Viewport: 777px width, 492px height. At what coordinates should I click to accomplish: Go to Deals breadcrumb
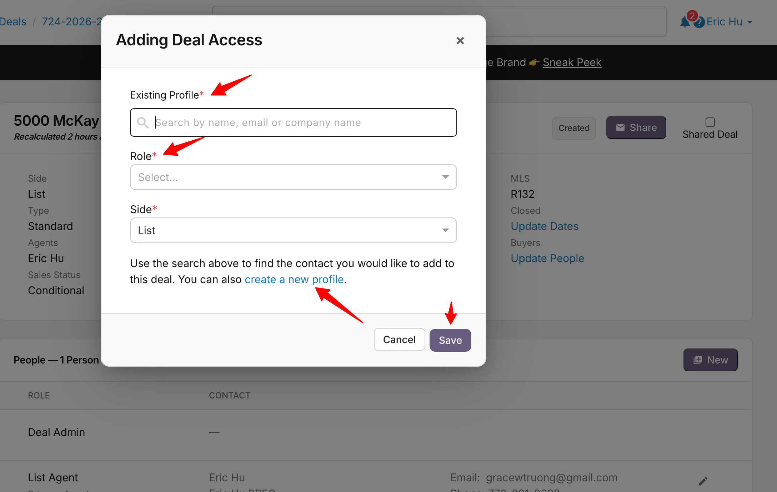pos(13,22)
